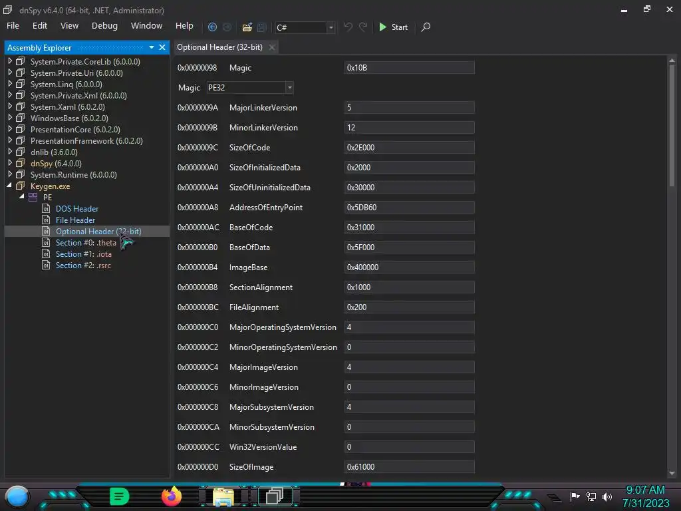The image size is (681, 511).
Task: Open Firefox from the taskbar
Action: coord(172,496)
